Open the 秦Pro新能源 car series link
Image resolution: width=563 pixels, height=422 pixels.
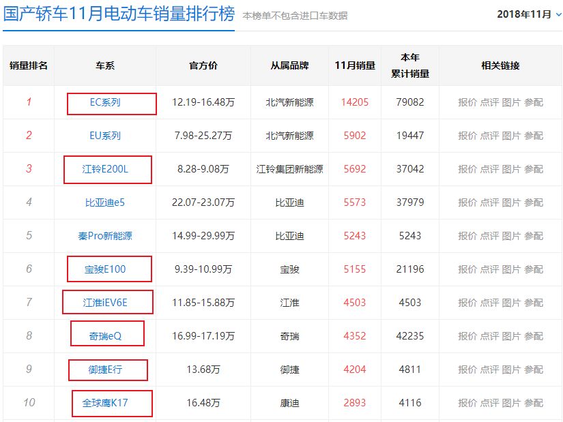point(105,236)
